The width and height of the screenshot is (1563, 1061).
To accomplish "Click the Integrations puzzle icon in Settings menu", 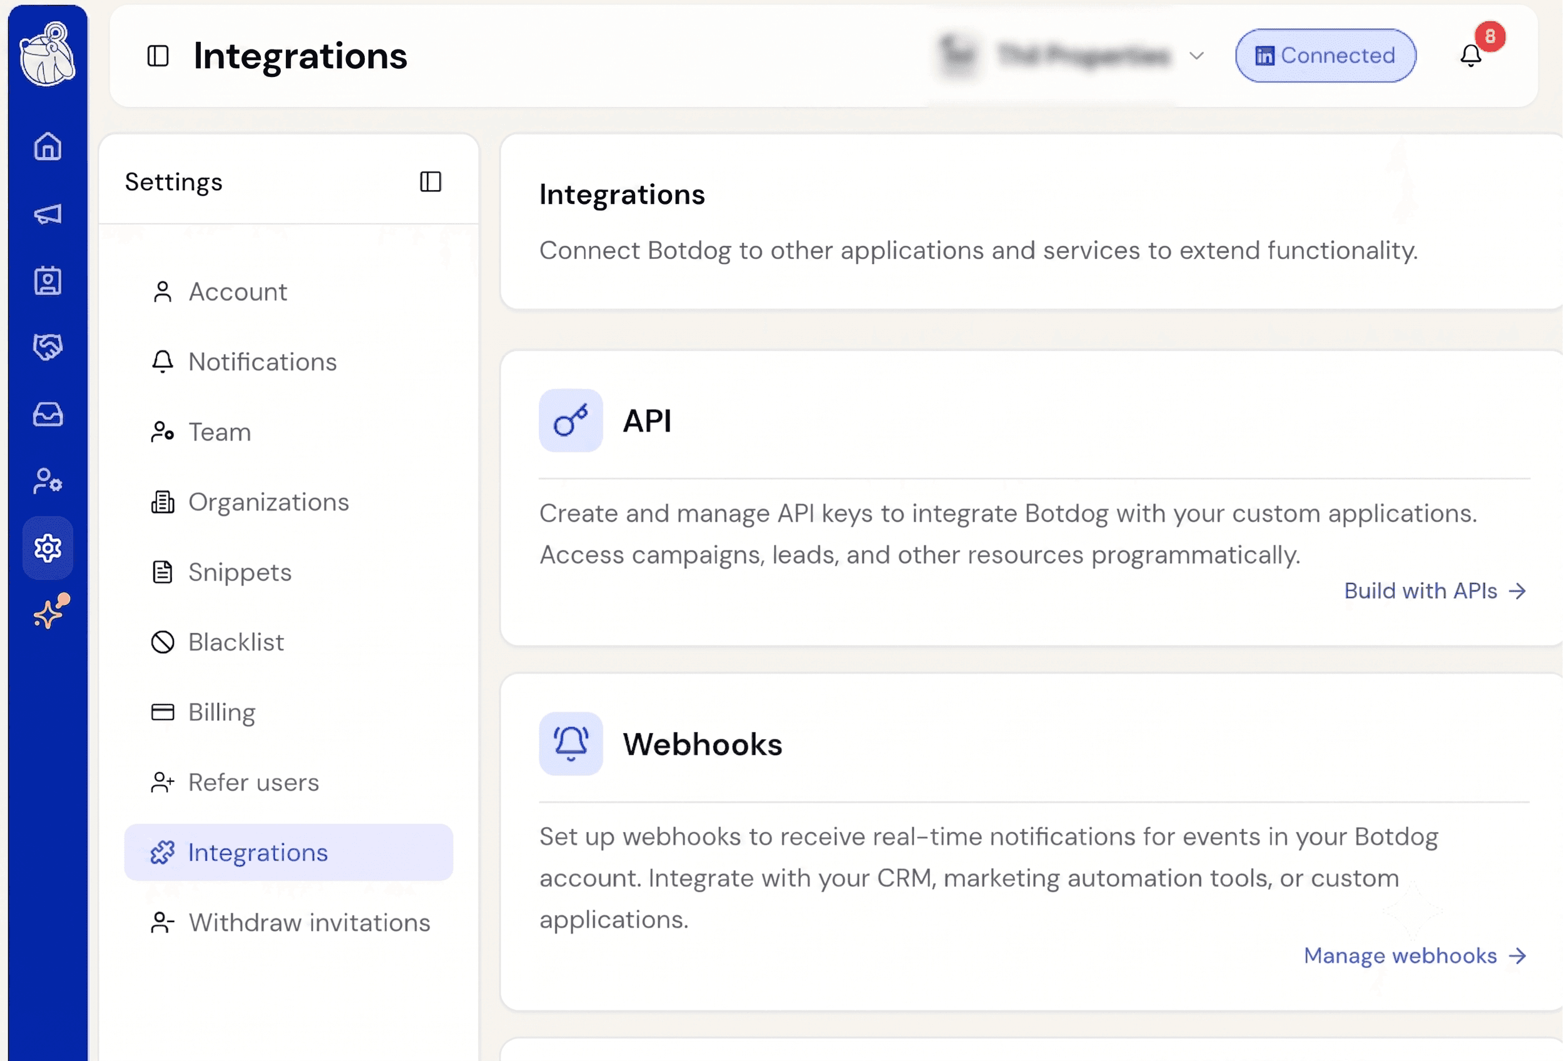I will point(163,853).
